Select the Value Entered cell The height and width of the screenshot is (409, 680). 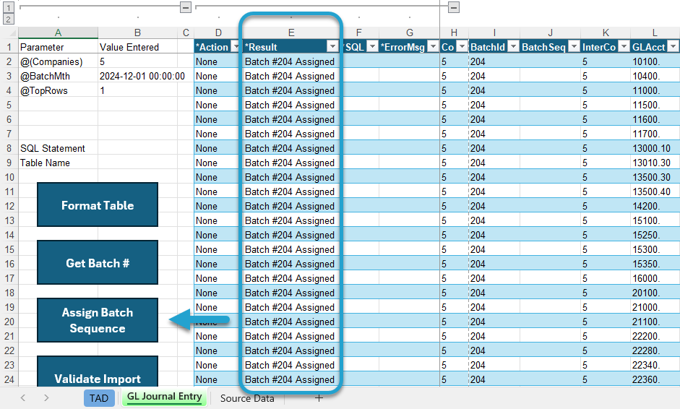click(138, 47)
